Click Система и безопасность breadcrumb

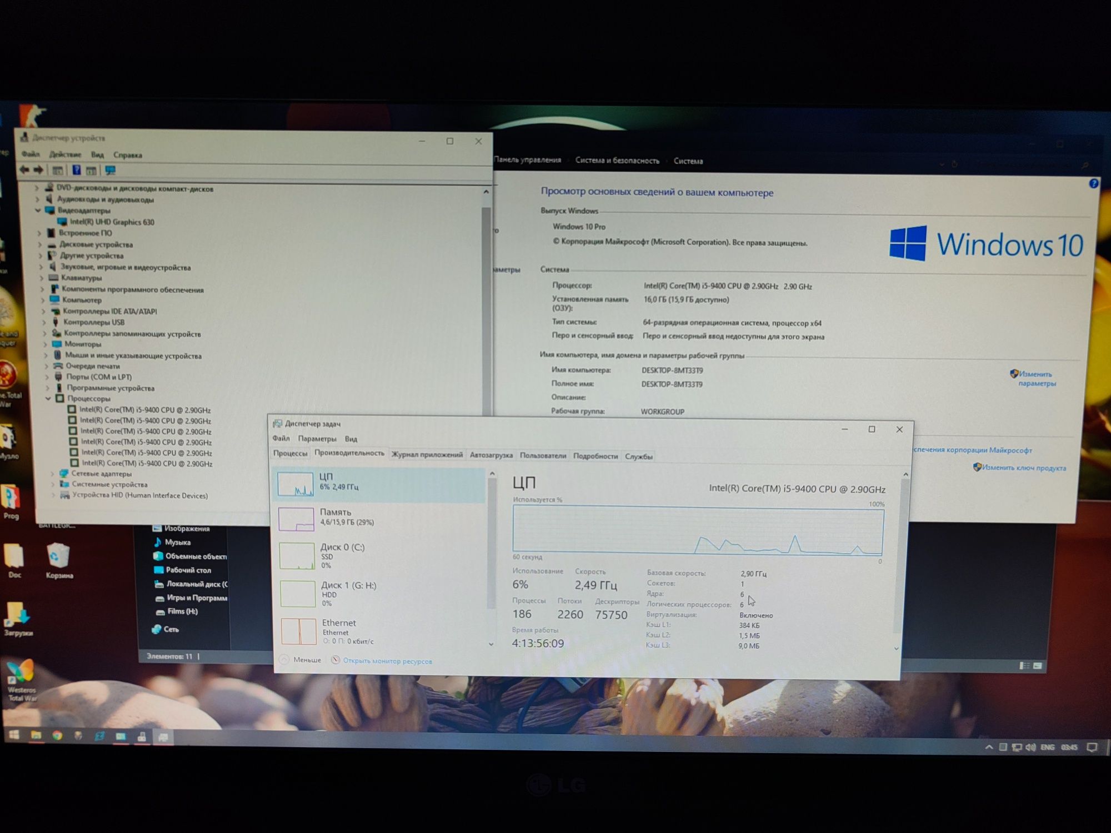click(x=617, y=160)
